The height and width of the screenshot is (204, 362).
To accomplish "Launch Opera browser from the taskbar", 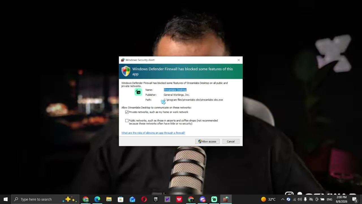I will tap(144, 199).
